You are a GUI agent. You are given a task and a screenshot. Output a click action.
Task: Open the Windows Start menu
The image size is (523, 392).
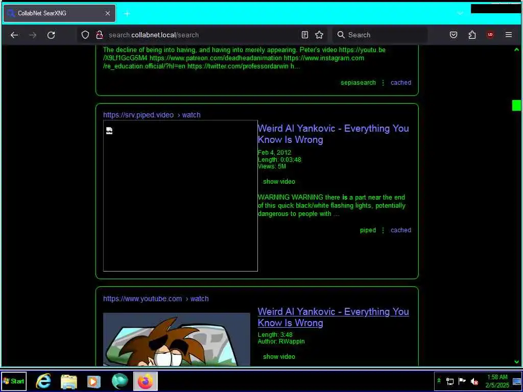14,381
